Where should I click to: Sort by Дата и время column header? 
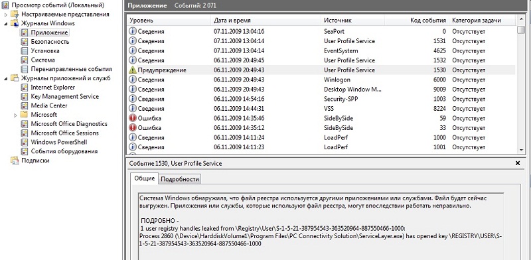(x=232, y=21)
